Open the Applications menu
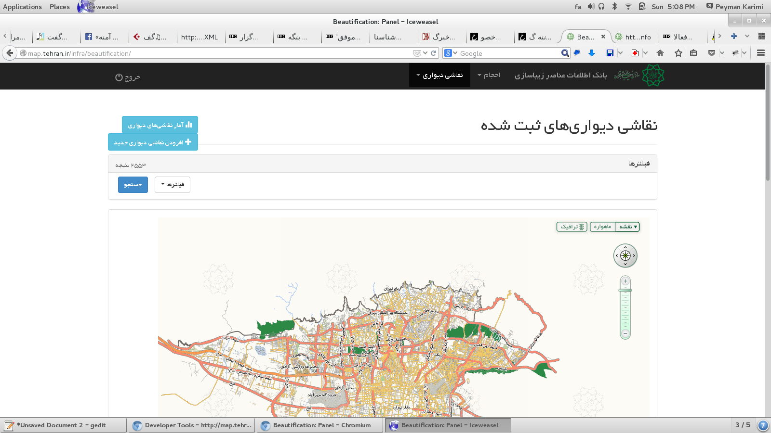 [x=22, y=7]
